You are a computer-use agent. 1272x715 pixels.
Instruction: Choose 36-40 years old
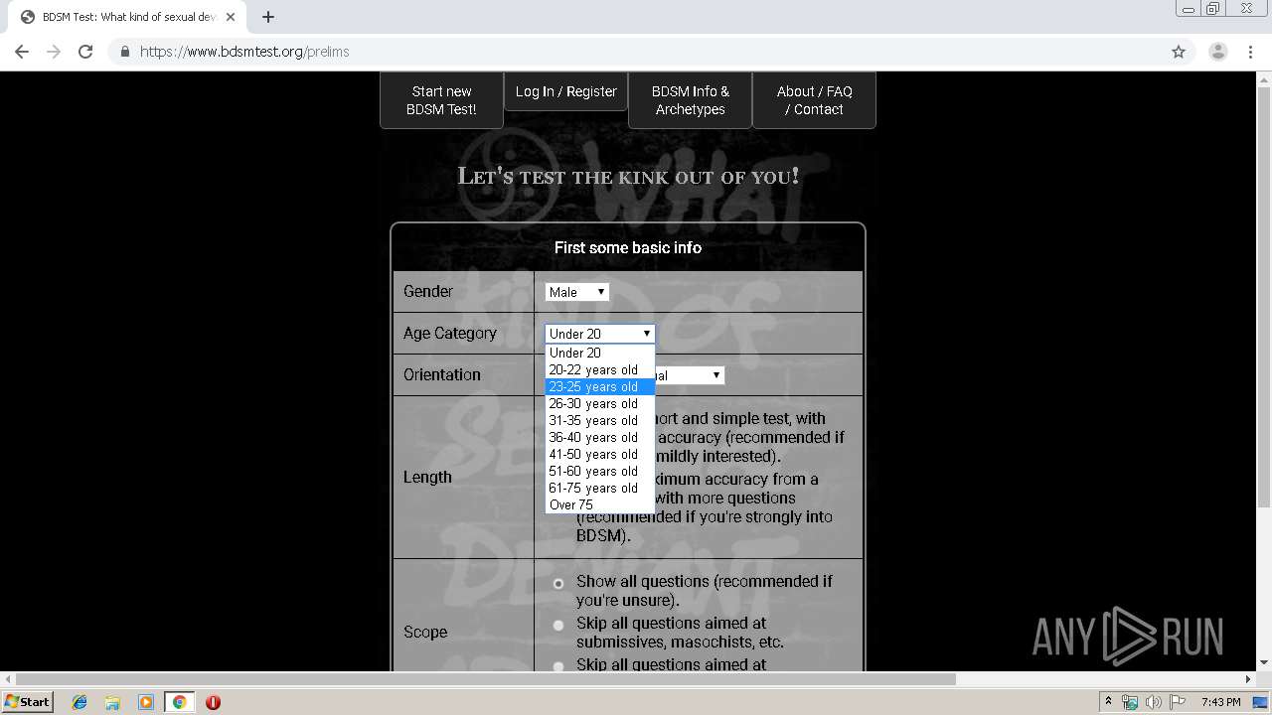600,437
